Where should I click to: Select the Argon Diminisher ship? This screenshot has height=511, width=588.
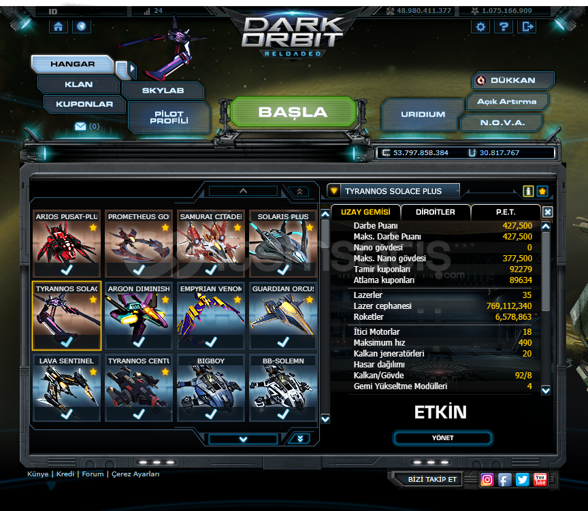pyautogui.click(x=139, y=316)
